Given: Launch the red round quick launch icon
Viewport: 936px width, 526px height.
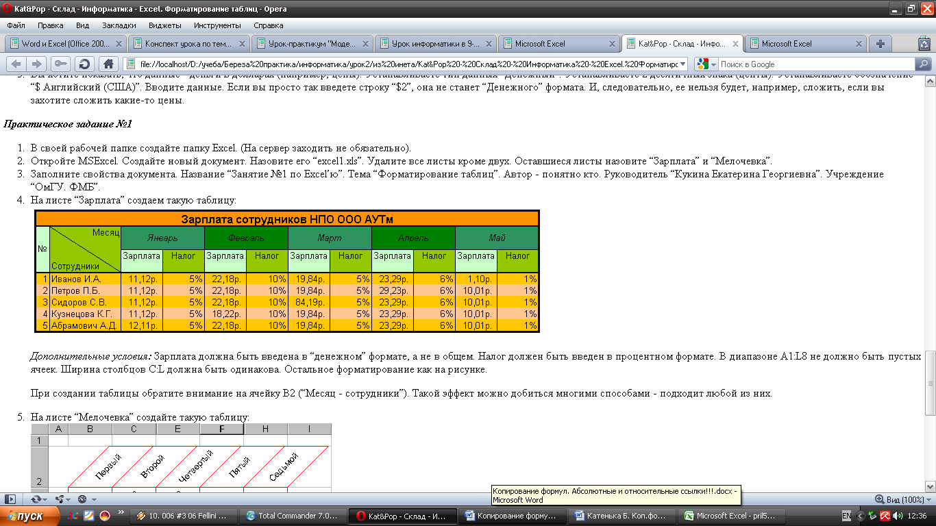Looking at the screenshot, I should [105, 516].
